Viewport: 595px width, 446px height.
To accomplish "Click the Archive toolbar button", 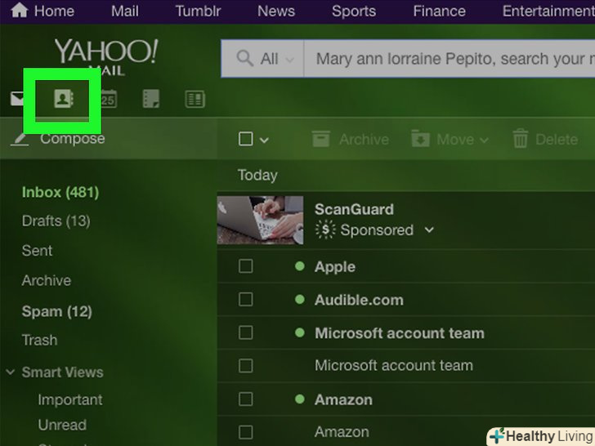I will (351, 139).
